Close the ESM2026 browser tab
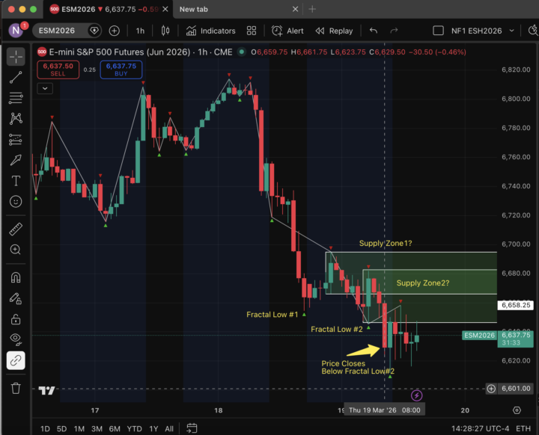This screenshot has height=435, width=539. click(165, 9)
